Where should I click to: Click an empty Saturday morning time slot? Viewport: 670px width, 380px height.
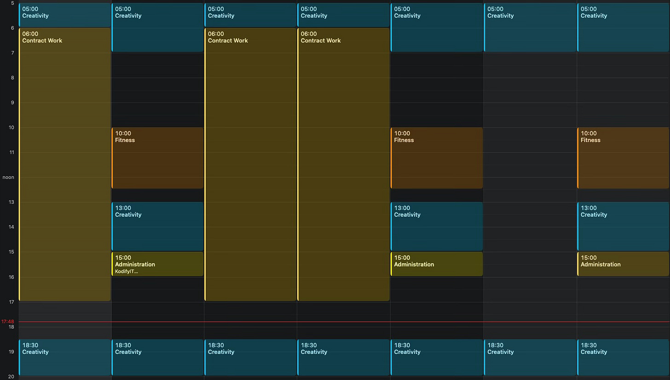point(530,92)
